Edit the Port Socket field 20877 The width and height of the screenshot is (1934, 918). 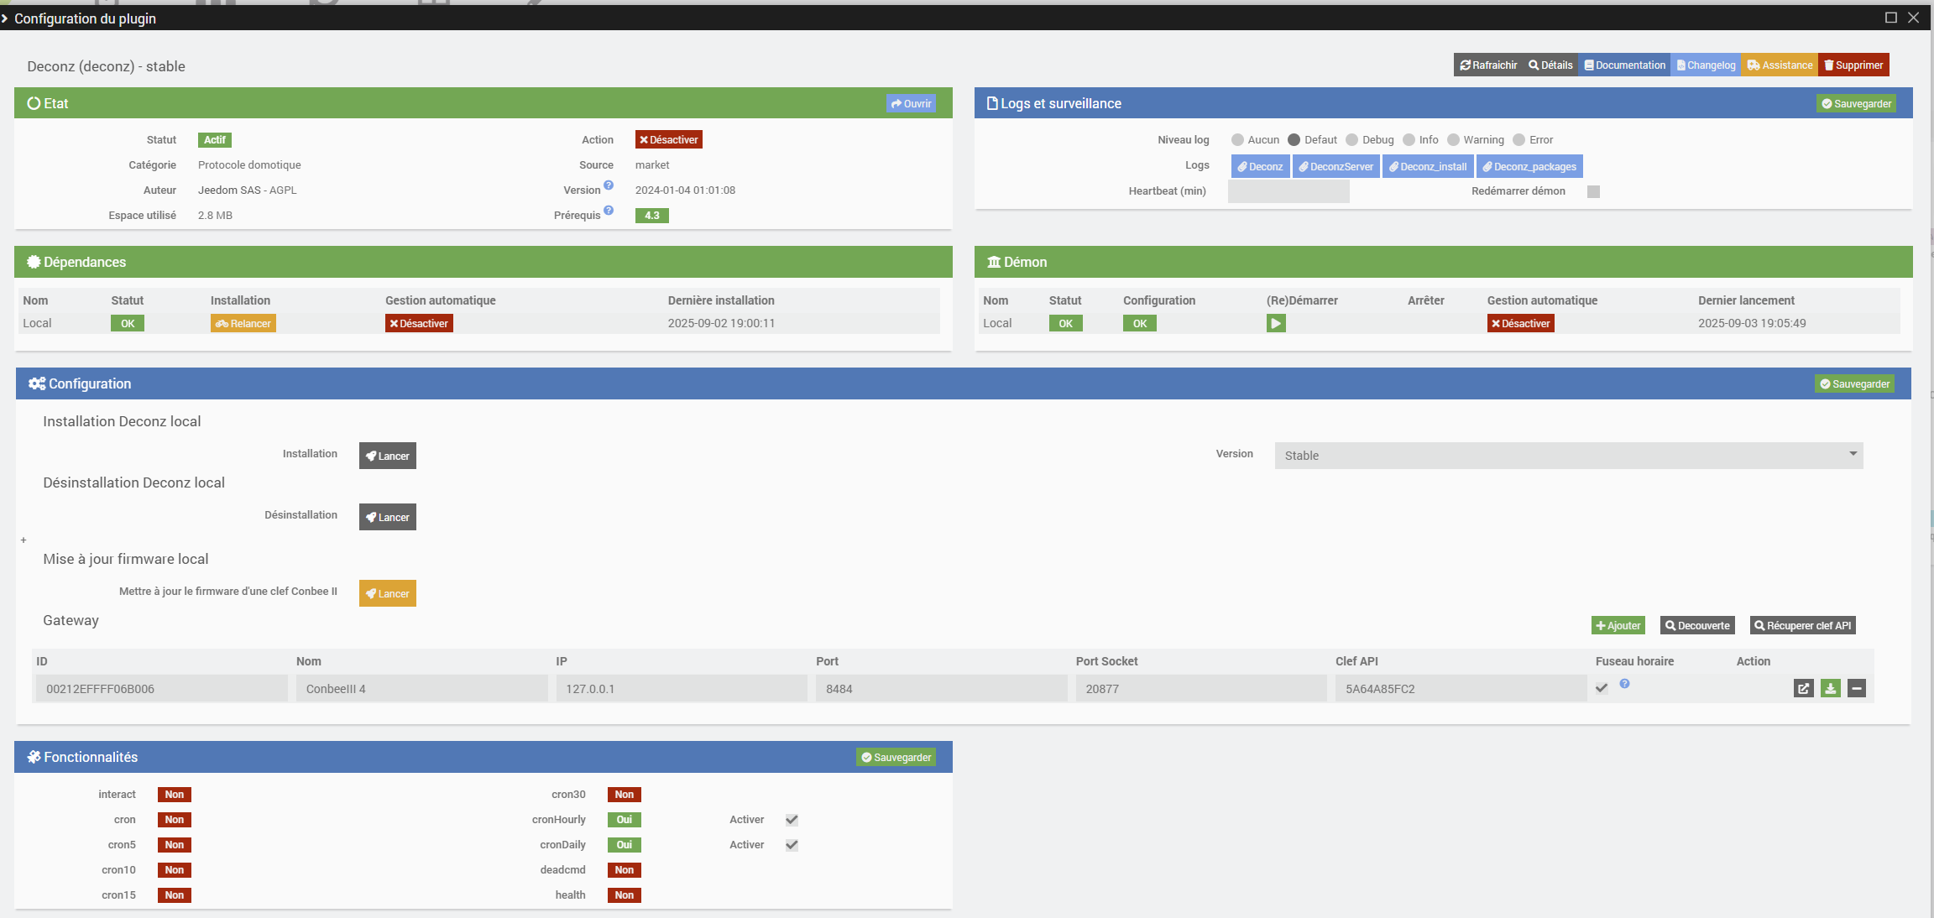coord(1201,689)
